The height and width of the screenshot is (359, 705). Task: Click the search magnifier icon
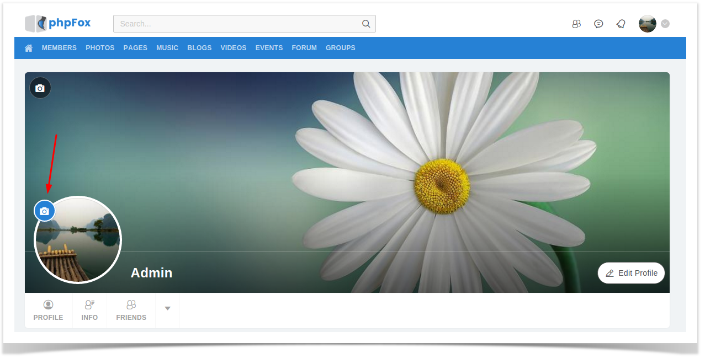pyautogui.click(x=366, y=24)
